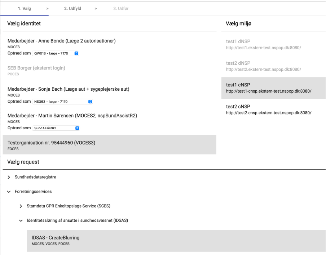Open the NS363 - læge - 7170 dropdown
326x255 pixels.
pos(62,102)
